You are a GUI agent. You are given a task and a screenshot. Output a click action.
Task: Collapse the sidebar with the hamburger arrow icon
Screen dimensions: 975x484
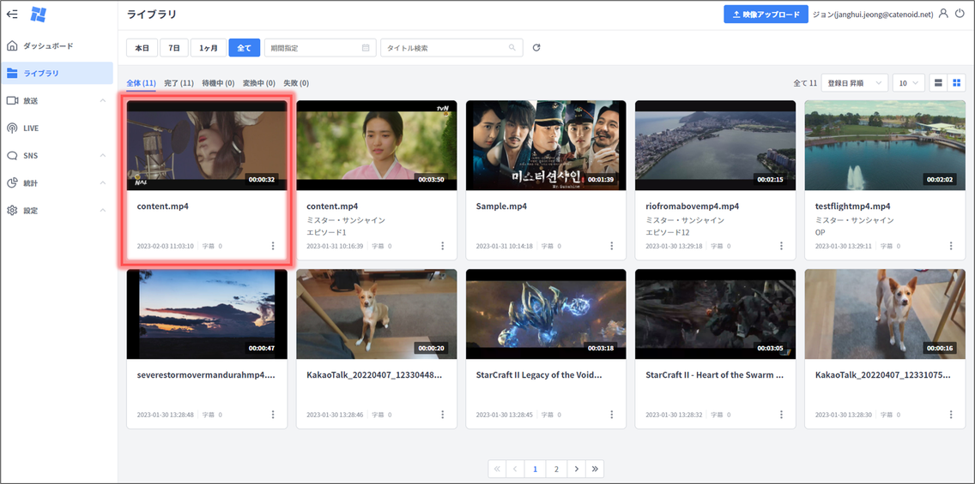click(12, 14)
